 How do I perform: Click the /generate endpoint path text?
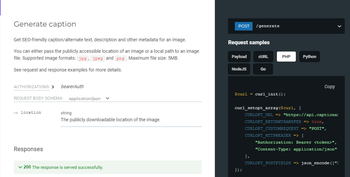coord(268,26)
